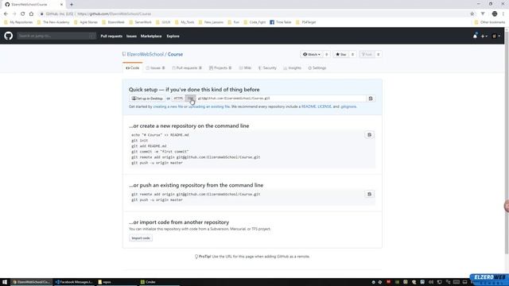Switch to the Code tab

click(x=133, y=68)
